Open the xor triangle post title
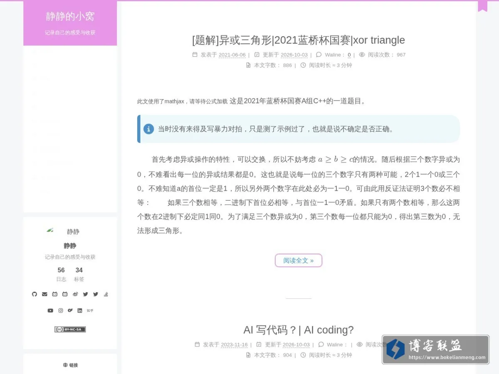 click(299, 40)
